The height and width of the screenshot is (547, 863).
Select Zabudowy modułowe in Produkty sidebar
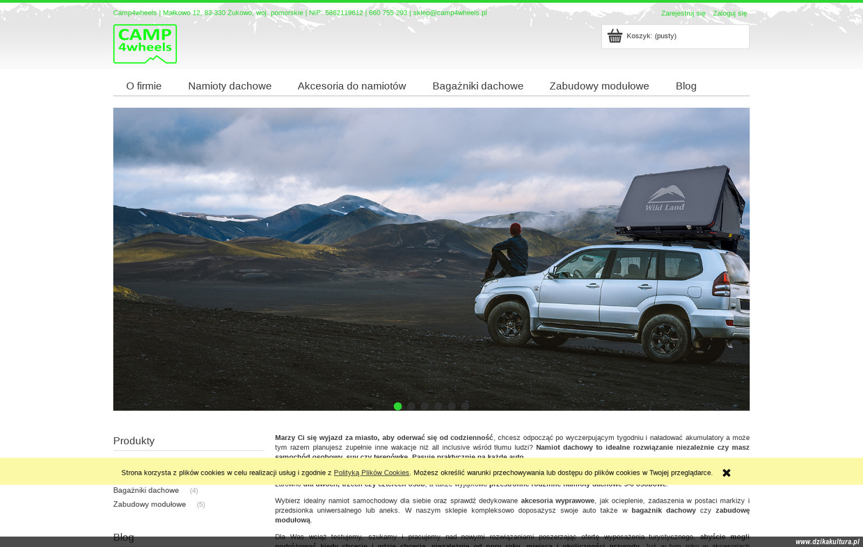150,504
